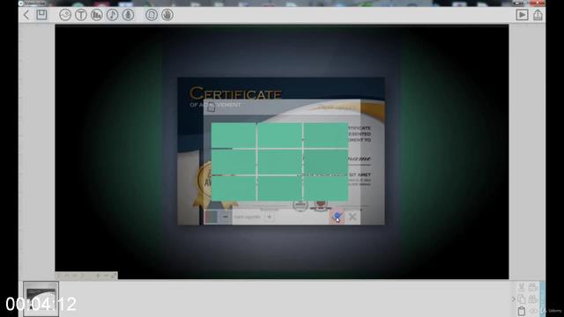
Task: Click the cut scissors icon
Action: click(x=522, y=287)
